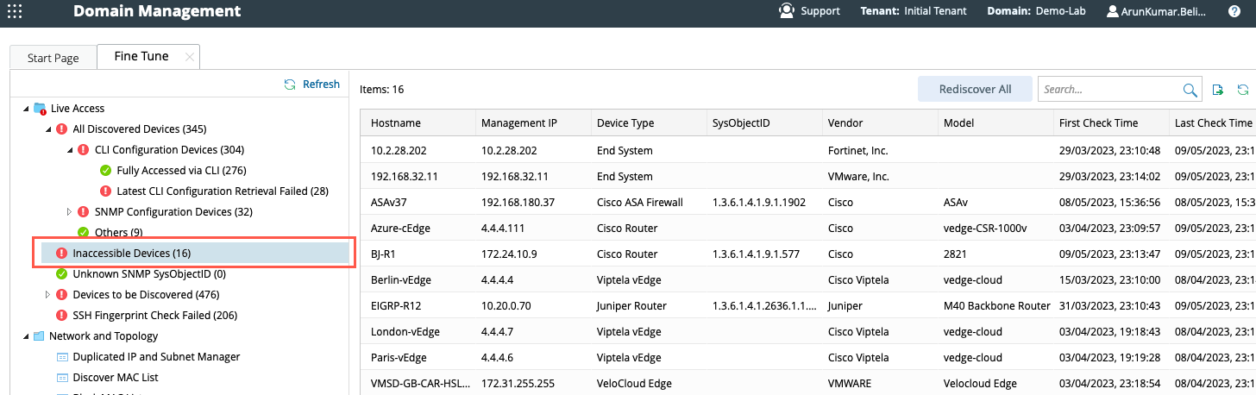The width and height of the screenshot is (1256, 395).
Task: Sort by Vendor column header
Action: coord(880,123)
